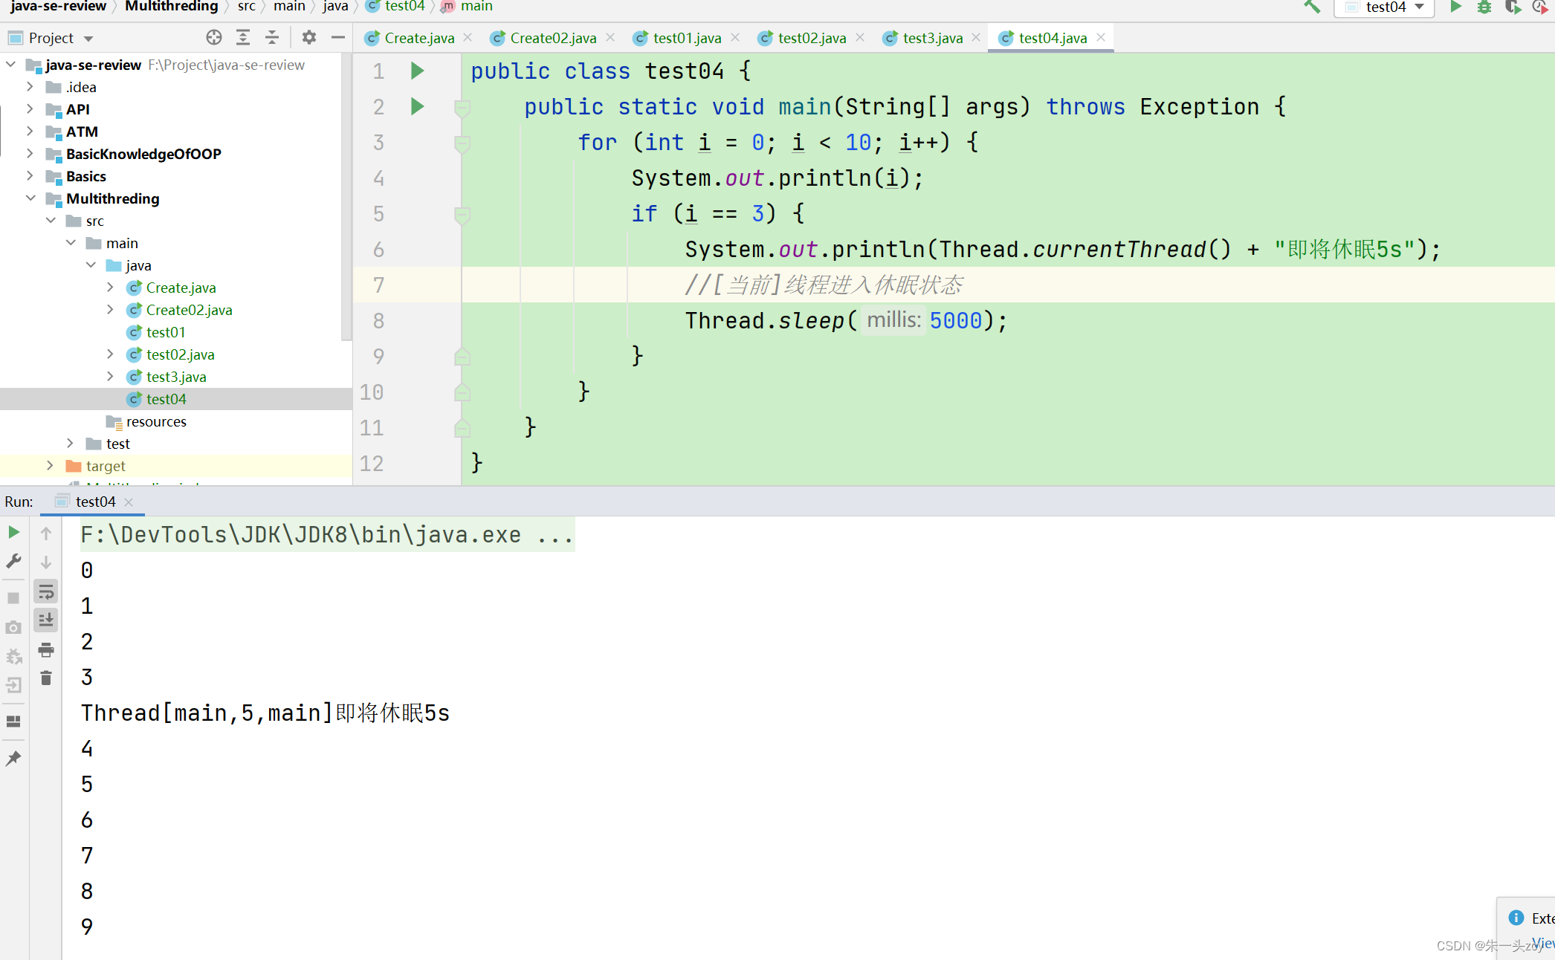The height and width of the screenshot is (960, 1555).
Task: Fold the if block on line 5
Action: [x=462, y=215]
